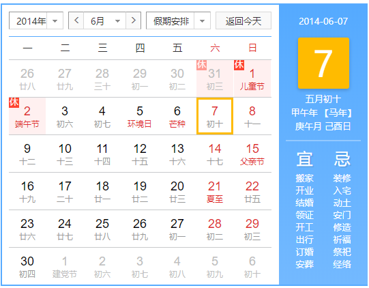Select June 1 儿童节 date cell

click(252, 78)
